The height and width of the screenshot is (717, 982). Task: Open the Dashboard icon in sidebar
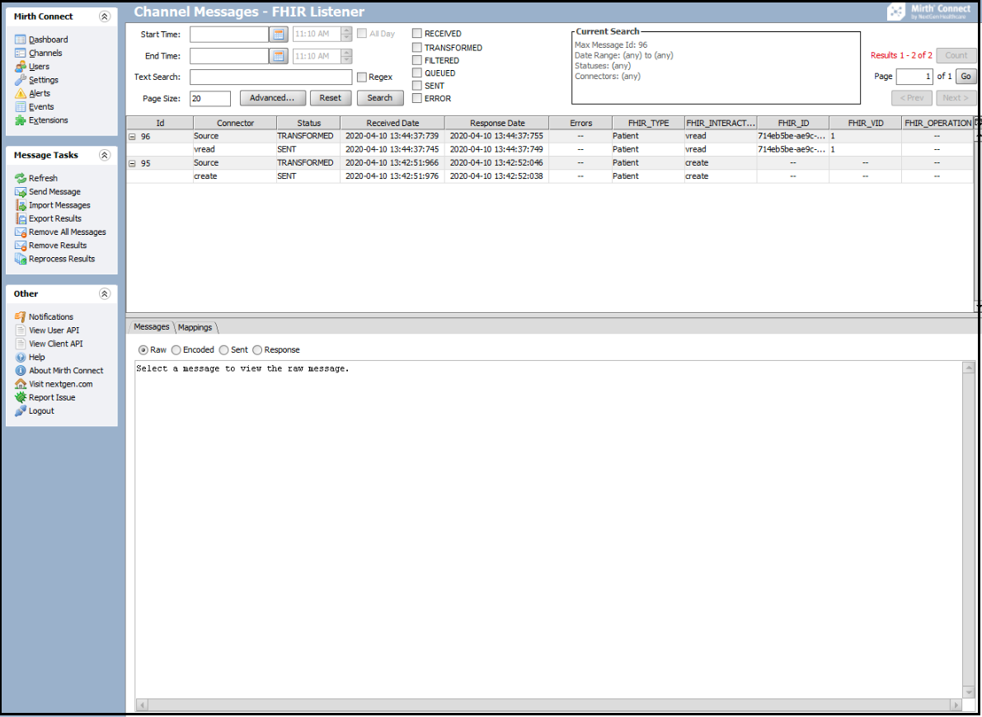[20, 40]
